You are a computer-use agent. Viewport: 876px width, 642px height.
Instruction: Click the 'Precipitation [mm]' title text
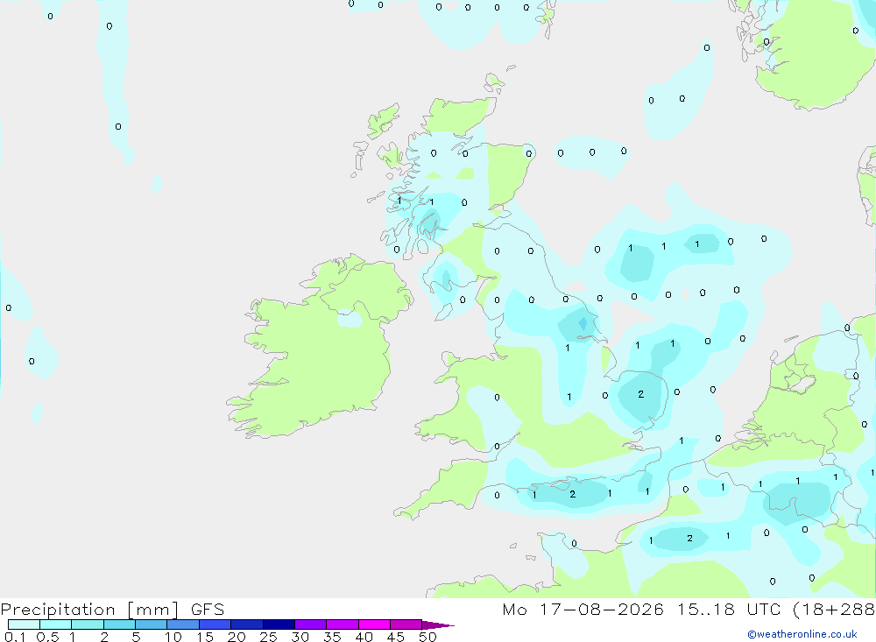point(89,610)
